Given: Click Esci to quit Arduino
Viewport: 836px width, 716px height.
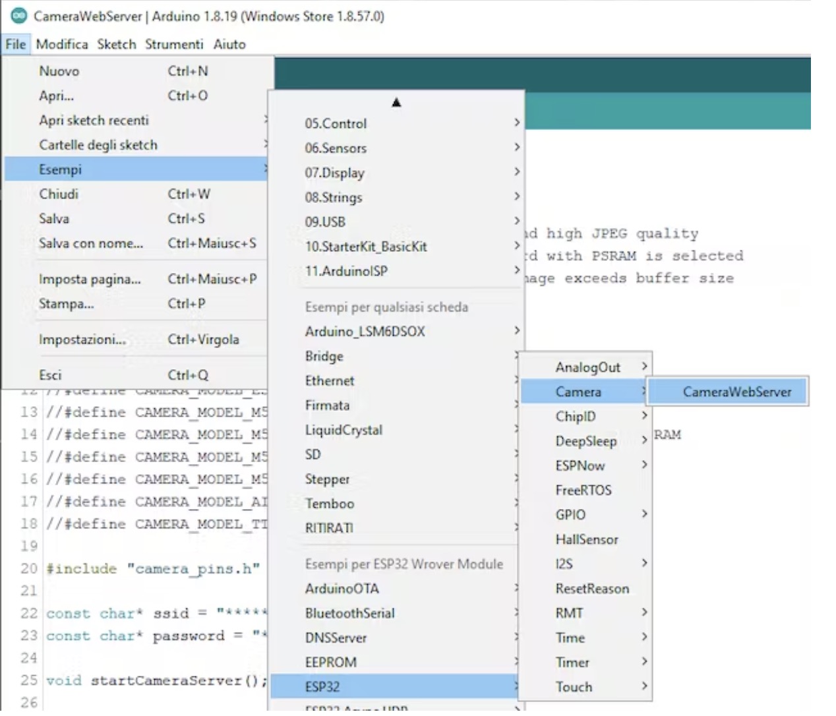Looking at the screenshot, I should pyautogui.click(x=50, y=375).
